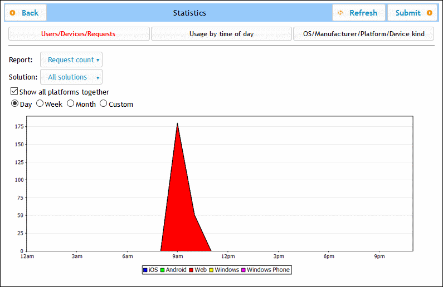Click the Refresh circular arrow icon
Viewport: 443px width, 287px height.
pyautogui.click(x=340, y=13)
